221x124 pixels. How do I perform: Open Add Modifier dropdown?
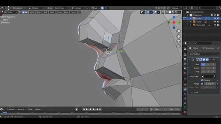point(204,54)
